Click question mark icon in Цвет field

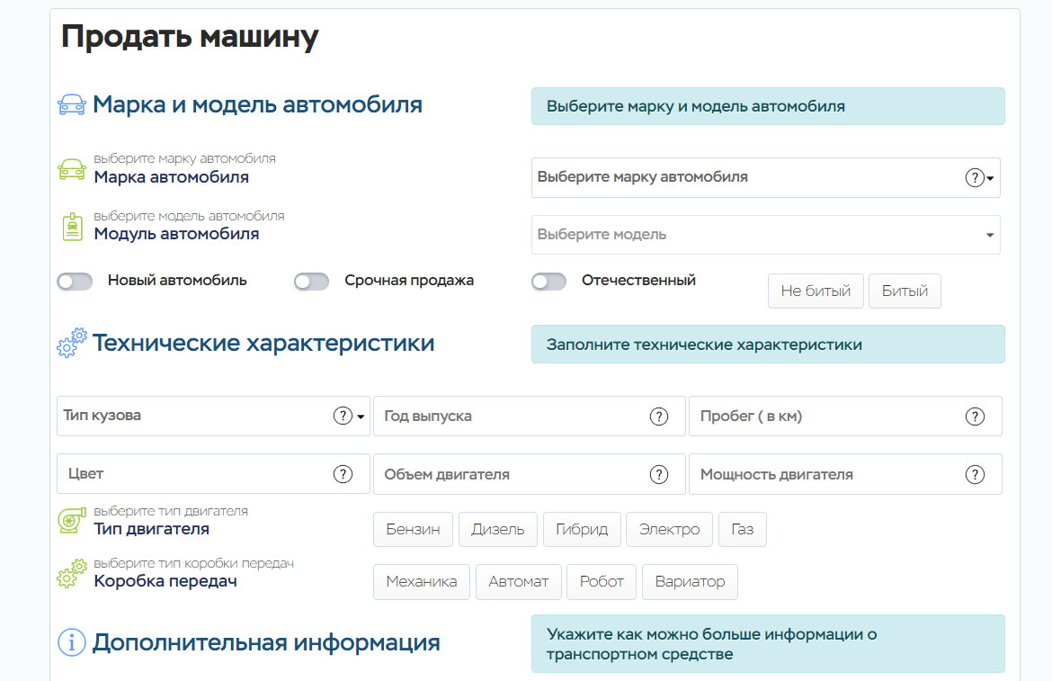tap(343, 474)
